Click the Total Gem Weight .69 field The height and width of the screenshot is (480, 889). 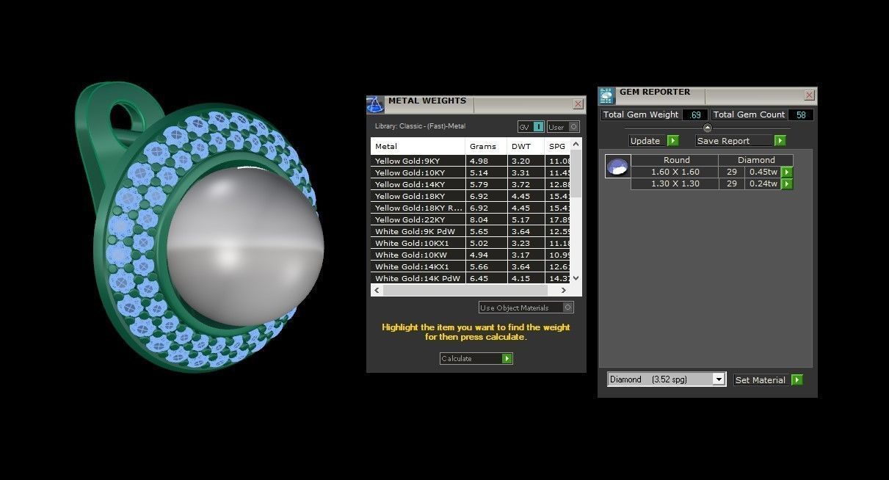tap(694, 114)
